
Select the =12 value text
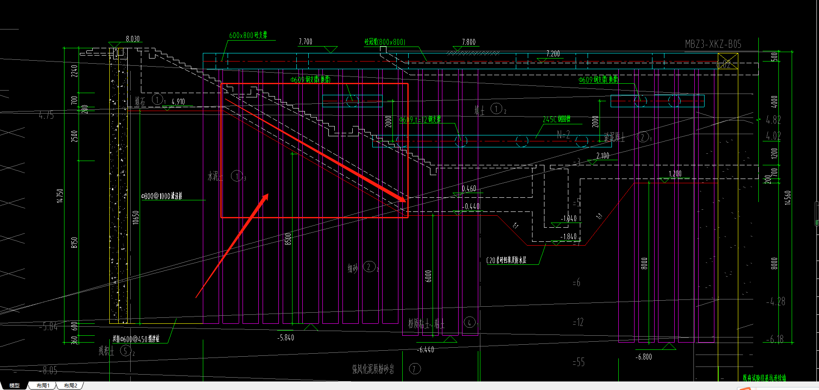pos(578,322)
